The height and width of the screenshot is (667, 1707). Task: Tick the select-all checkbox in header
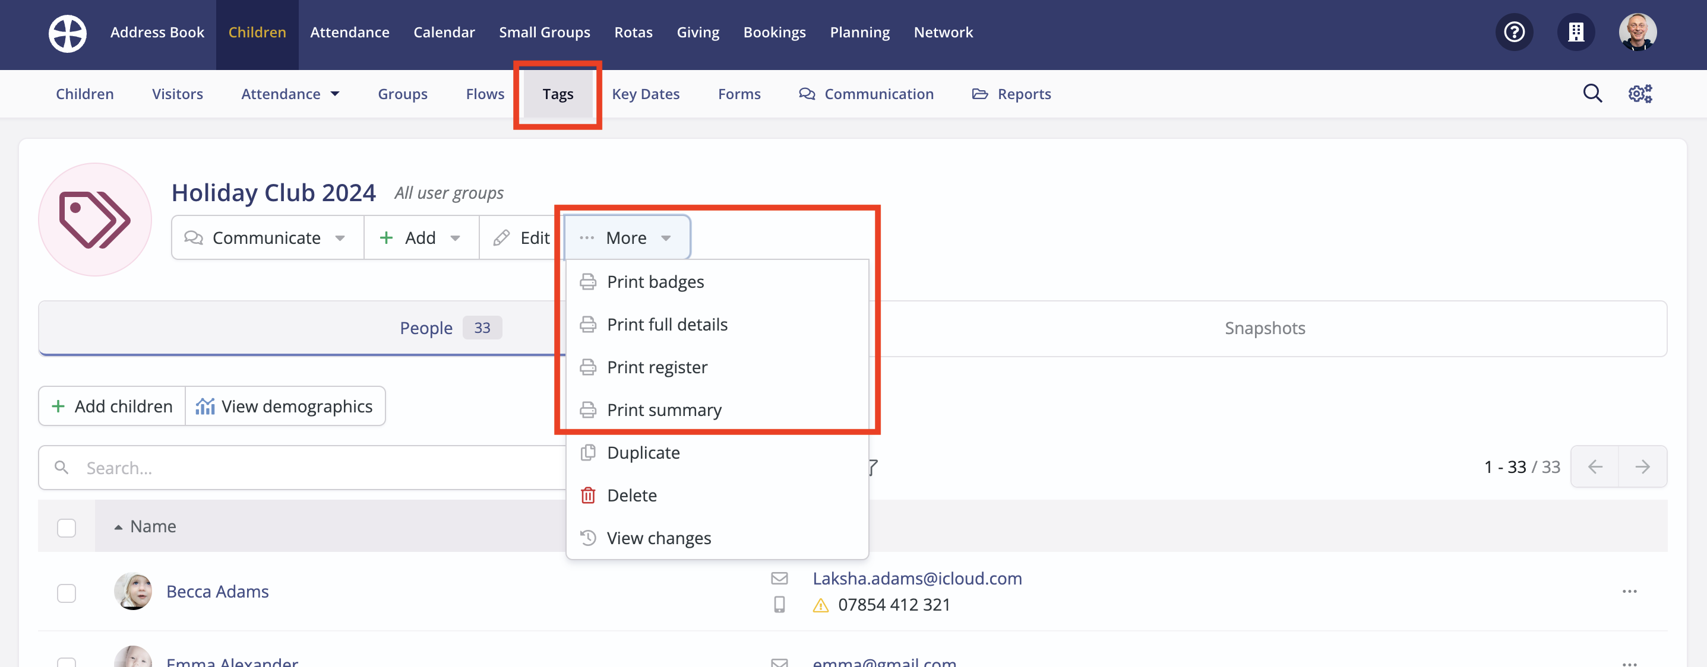click(67, 527)
